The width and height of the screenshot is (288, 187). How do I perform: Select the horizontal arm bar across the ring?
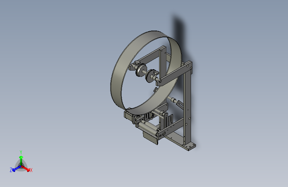(174, 74)
